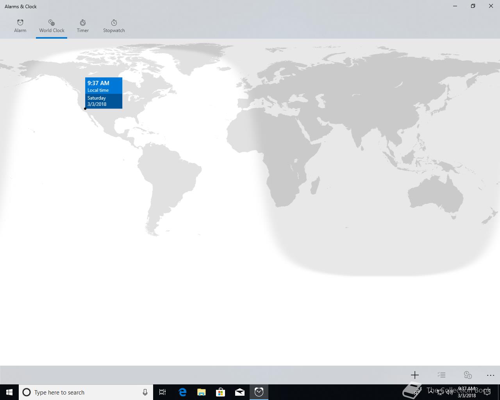Open the Alarm tab
Viewport: 500px width, 400px height.
coord(20,26)
